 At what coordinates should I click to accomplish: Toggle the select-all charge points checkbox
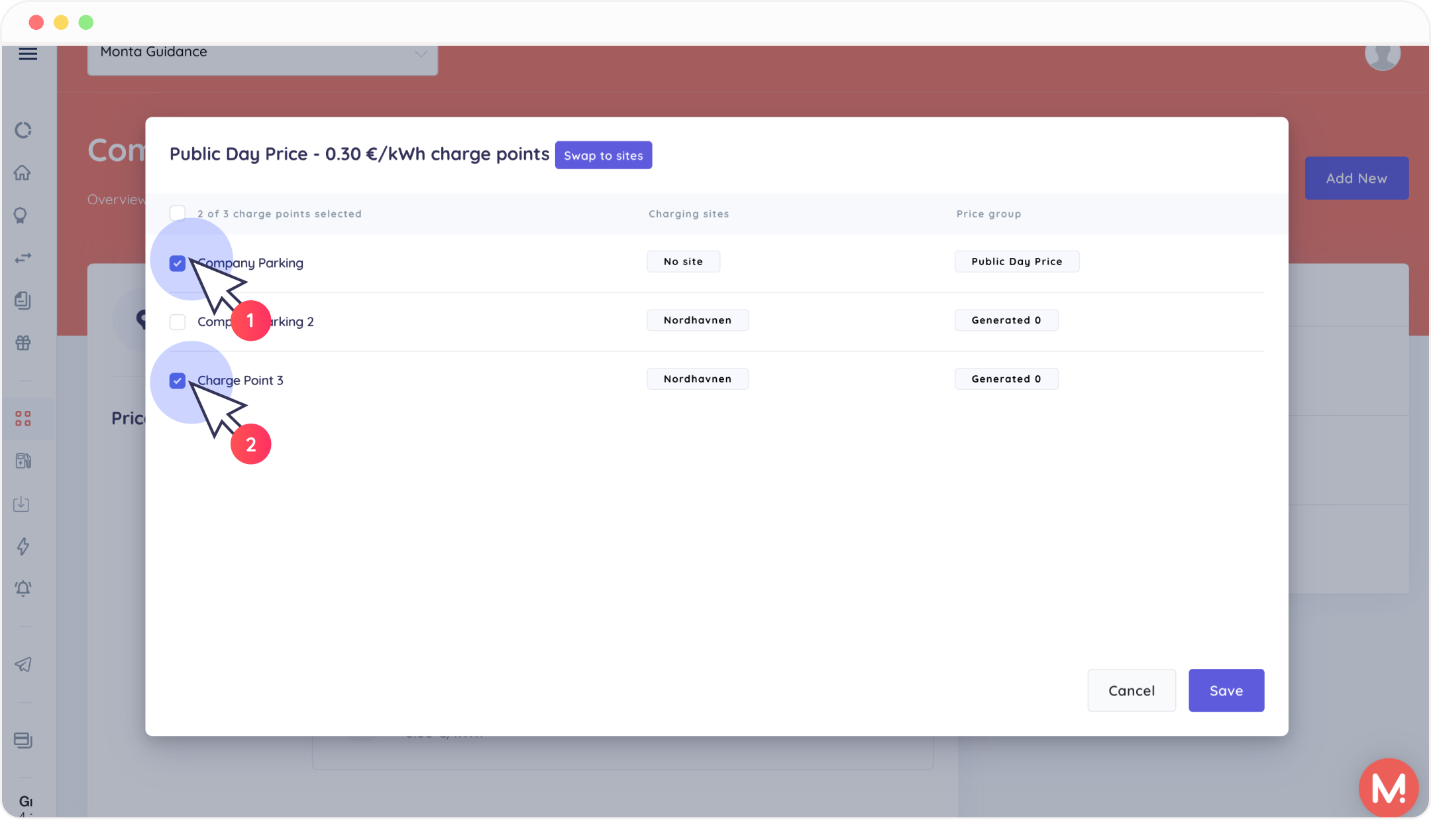click(x=178, y=213)
